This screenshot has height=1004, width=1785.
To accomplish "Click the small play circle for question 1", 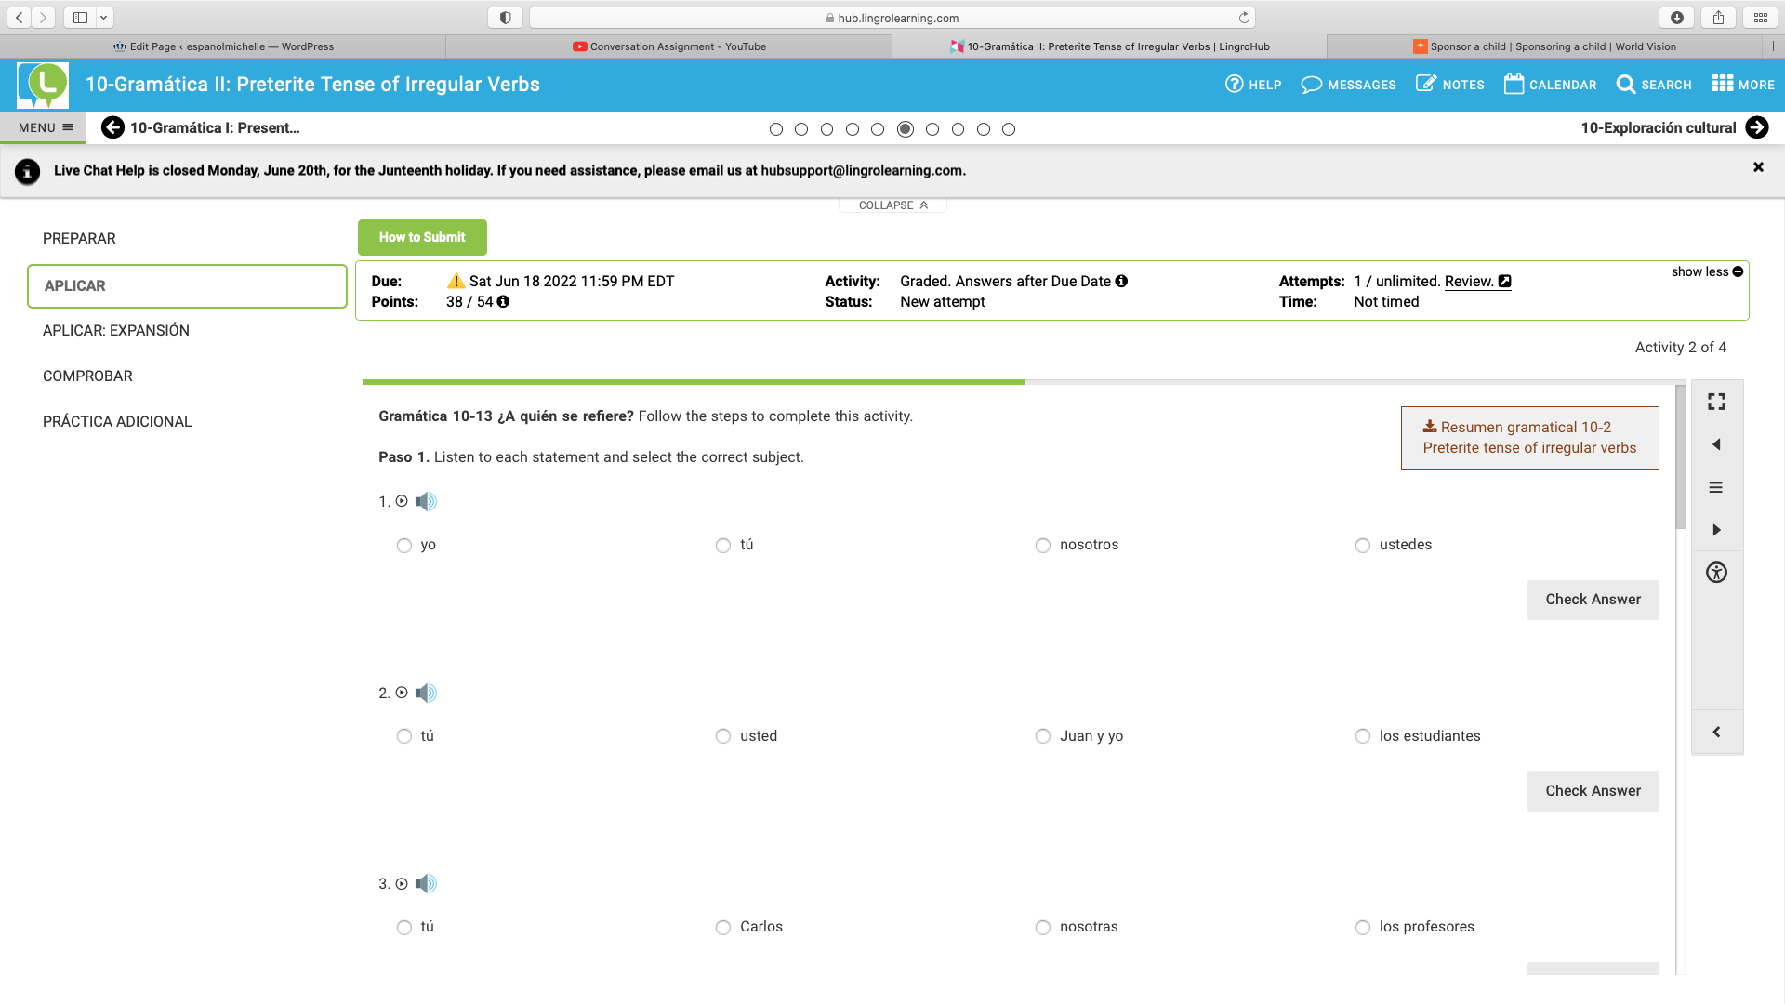I will pos(402,501).
